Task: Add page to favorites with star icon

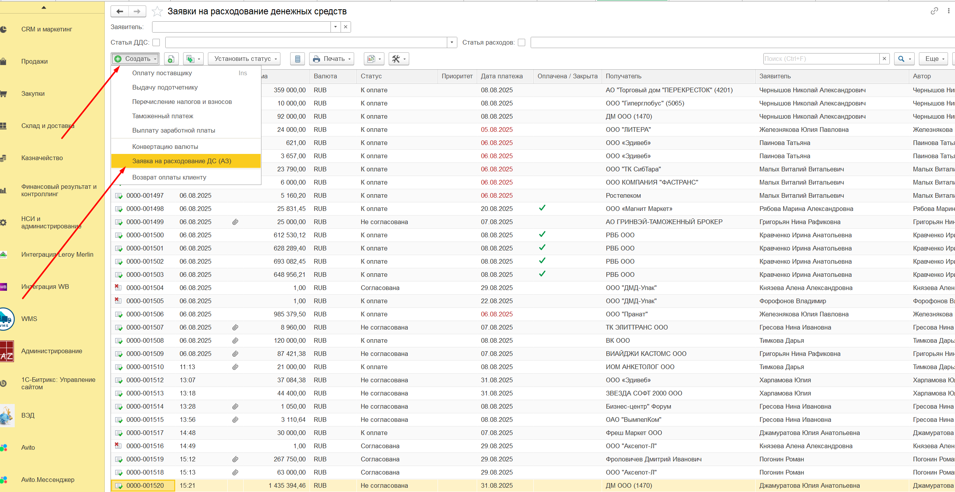Action: [x=157, y=12]
